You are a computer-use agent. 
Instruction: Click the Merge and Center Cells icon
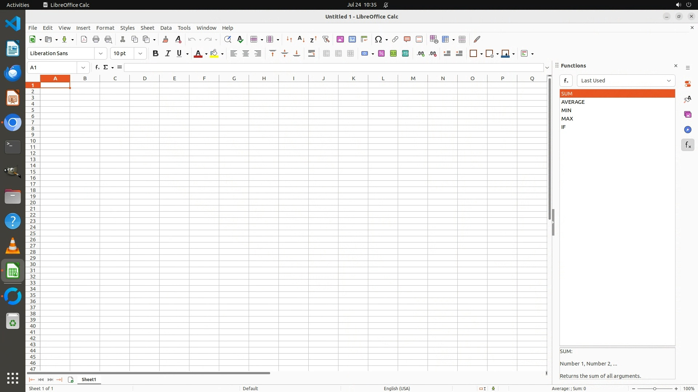click(x=326, y=54)
